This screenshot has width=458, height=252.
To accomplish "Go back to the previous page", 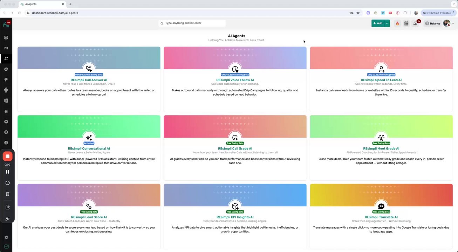I will coord(5,13).
